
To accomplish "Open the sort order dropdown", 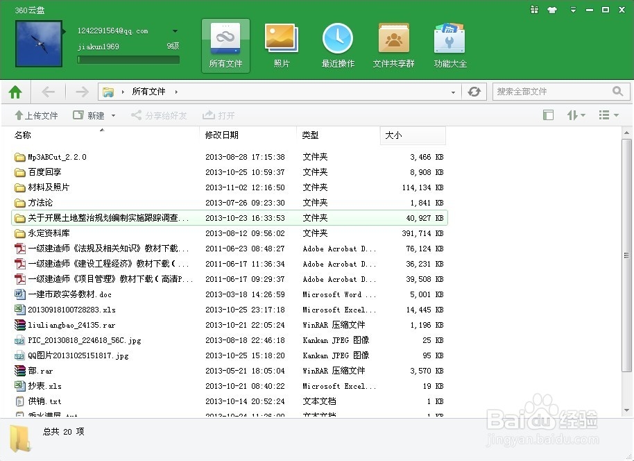I will click(576, 115).
